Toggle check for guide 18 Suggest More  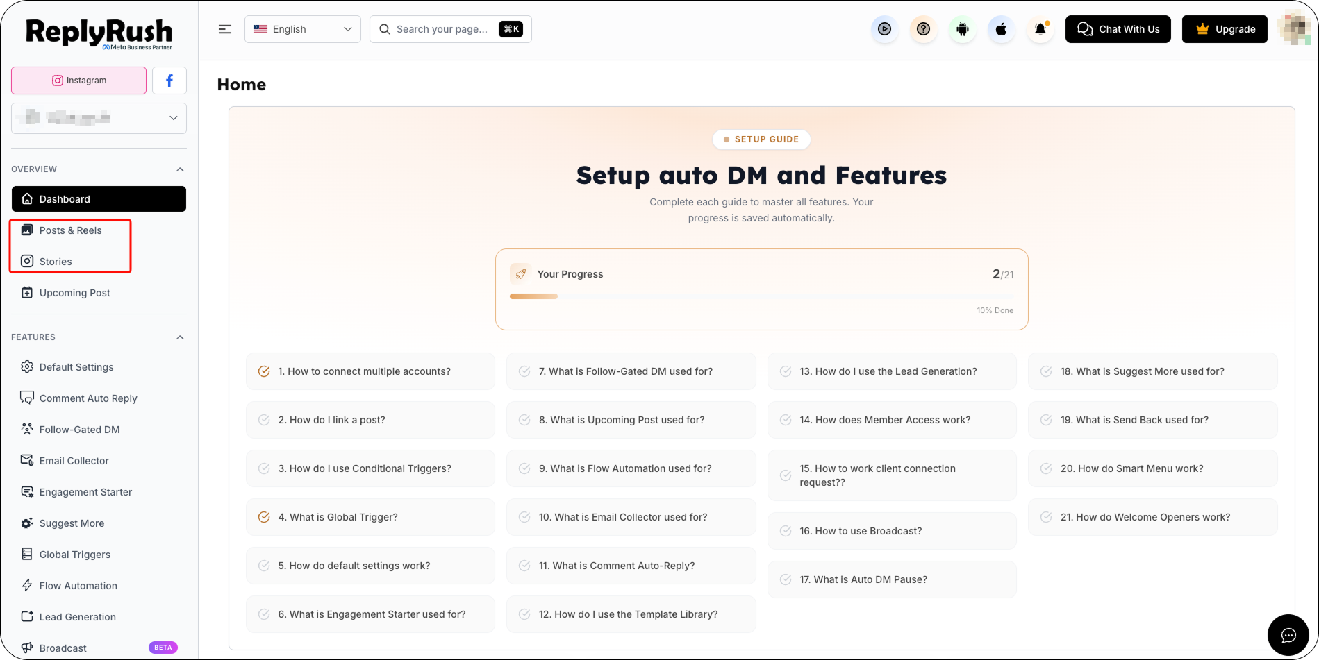click(1046, 371)
